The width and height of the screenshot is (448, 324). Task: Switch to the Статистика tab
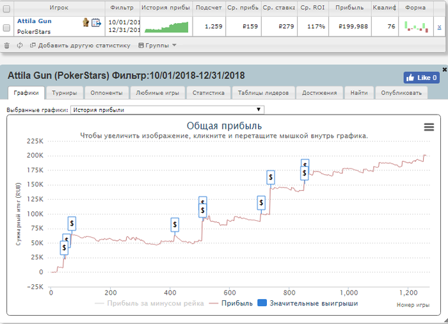tap(208, 93)
